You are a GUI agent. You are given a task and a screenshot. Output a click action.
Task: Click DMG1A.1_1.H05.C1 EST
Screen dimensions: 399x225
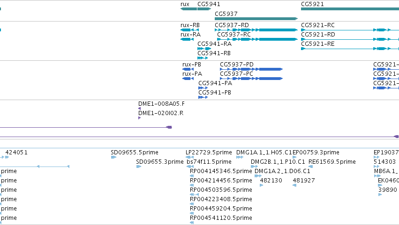click(264, 152)
